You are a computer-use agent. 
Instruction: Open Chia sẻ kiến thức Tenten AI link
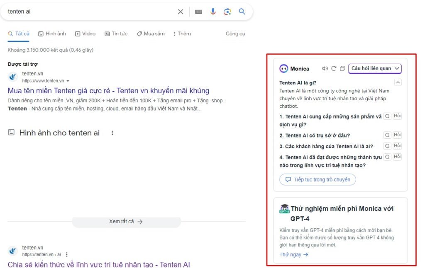pyautogui.click(x=99, y=264)
